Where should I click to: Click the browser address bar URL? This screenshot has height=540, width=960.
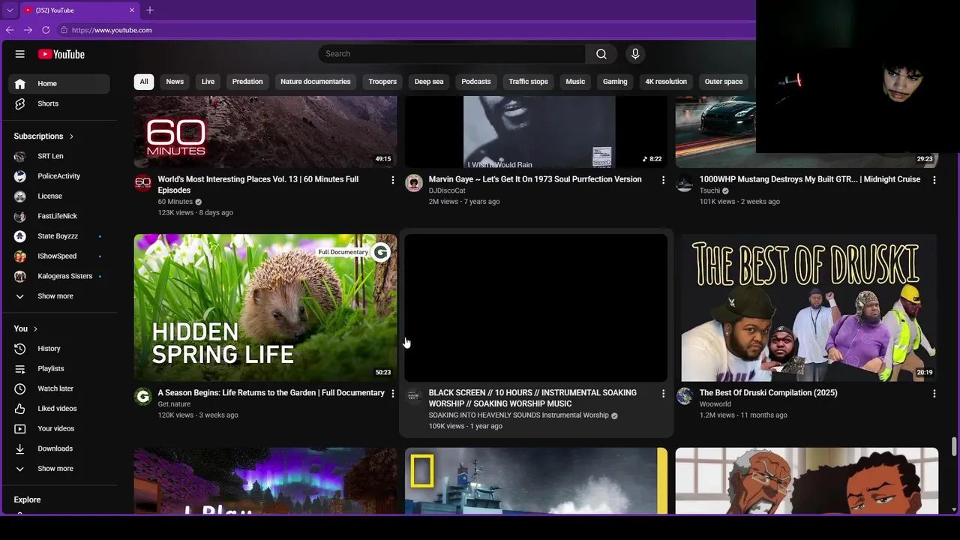[x=112, y=30]
